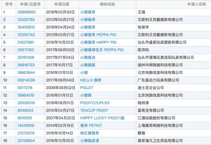Open registration number 21575579
The image size is (211, 145).
[26, 133]
